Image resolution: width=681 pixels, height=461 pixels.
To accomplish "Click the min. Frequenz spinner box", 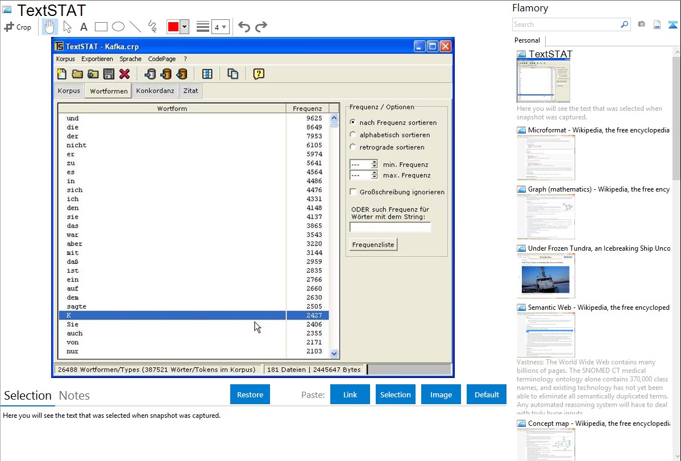I will pyautogui.click(x=363, y=164).
